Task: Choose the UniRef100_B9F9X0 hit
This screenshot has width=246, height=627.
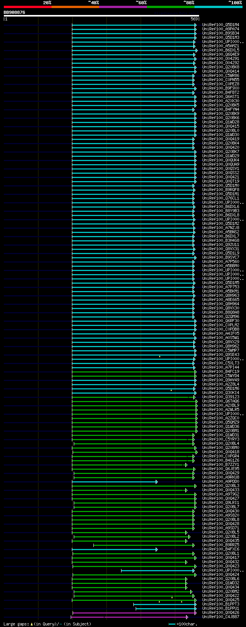Action: tap(221, 88)
